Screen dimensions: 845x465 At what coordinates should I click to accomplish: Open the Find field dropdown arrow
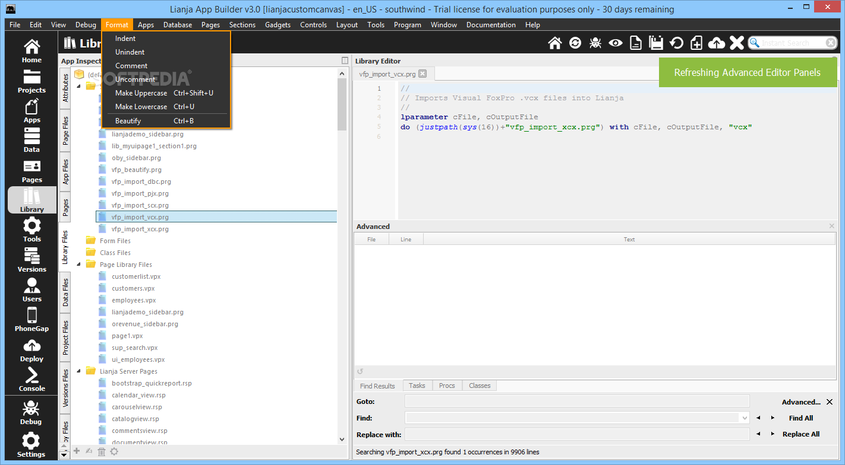745,418
